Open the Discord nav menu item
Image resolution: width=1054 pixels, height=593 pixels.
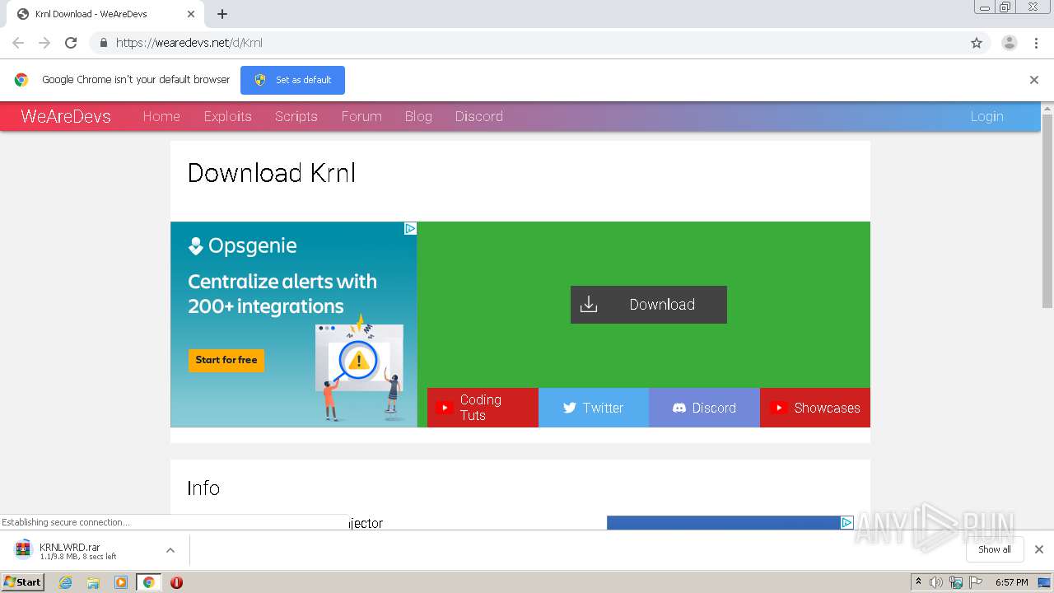[479, 116]
